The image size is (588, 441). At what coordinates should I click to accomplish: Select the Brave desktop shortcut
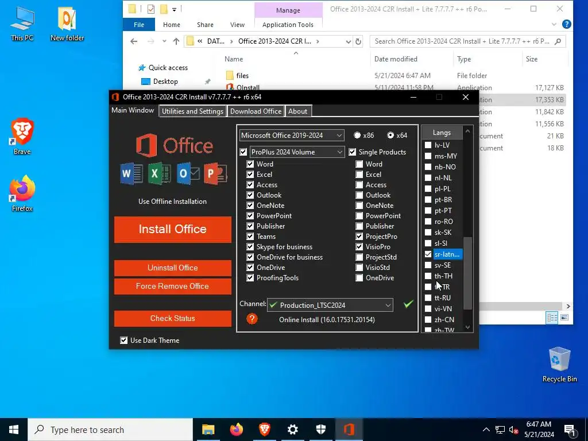(22, 137)
